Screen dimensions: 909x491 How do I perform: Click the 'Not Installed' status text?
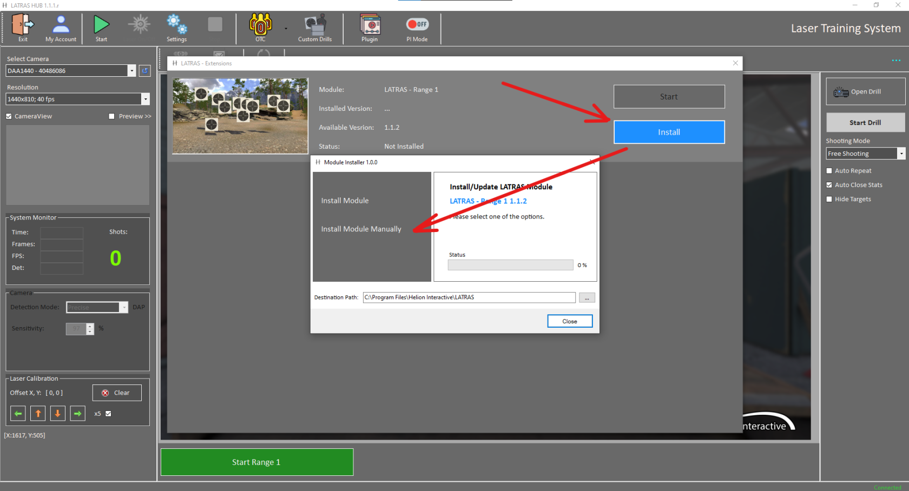click(x=404, y=147)
